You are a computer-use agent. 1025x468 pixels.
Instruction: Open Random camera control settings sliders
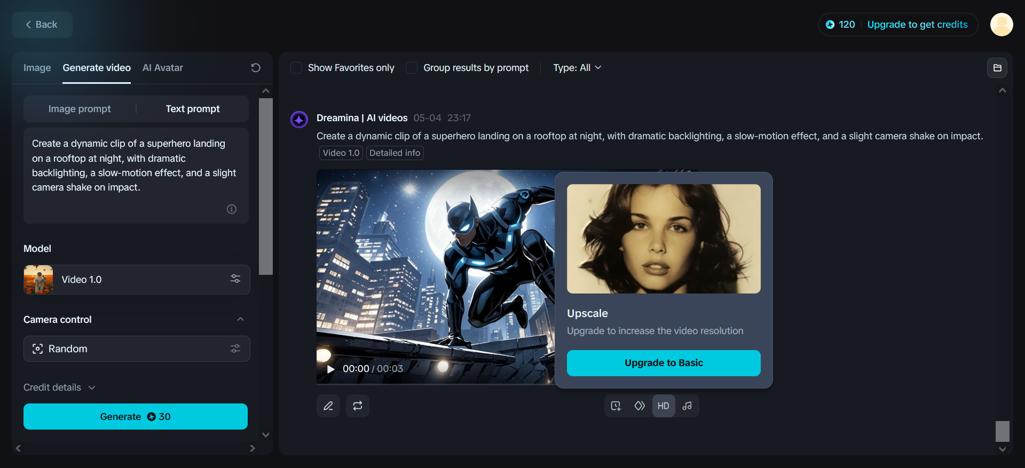coord(235,348)
